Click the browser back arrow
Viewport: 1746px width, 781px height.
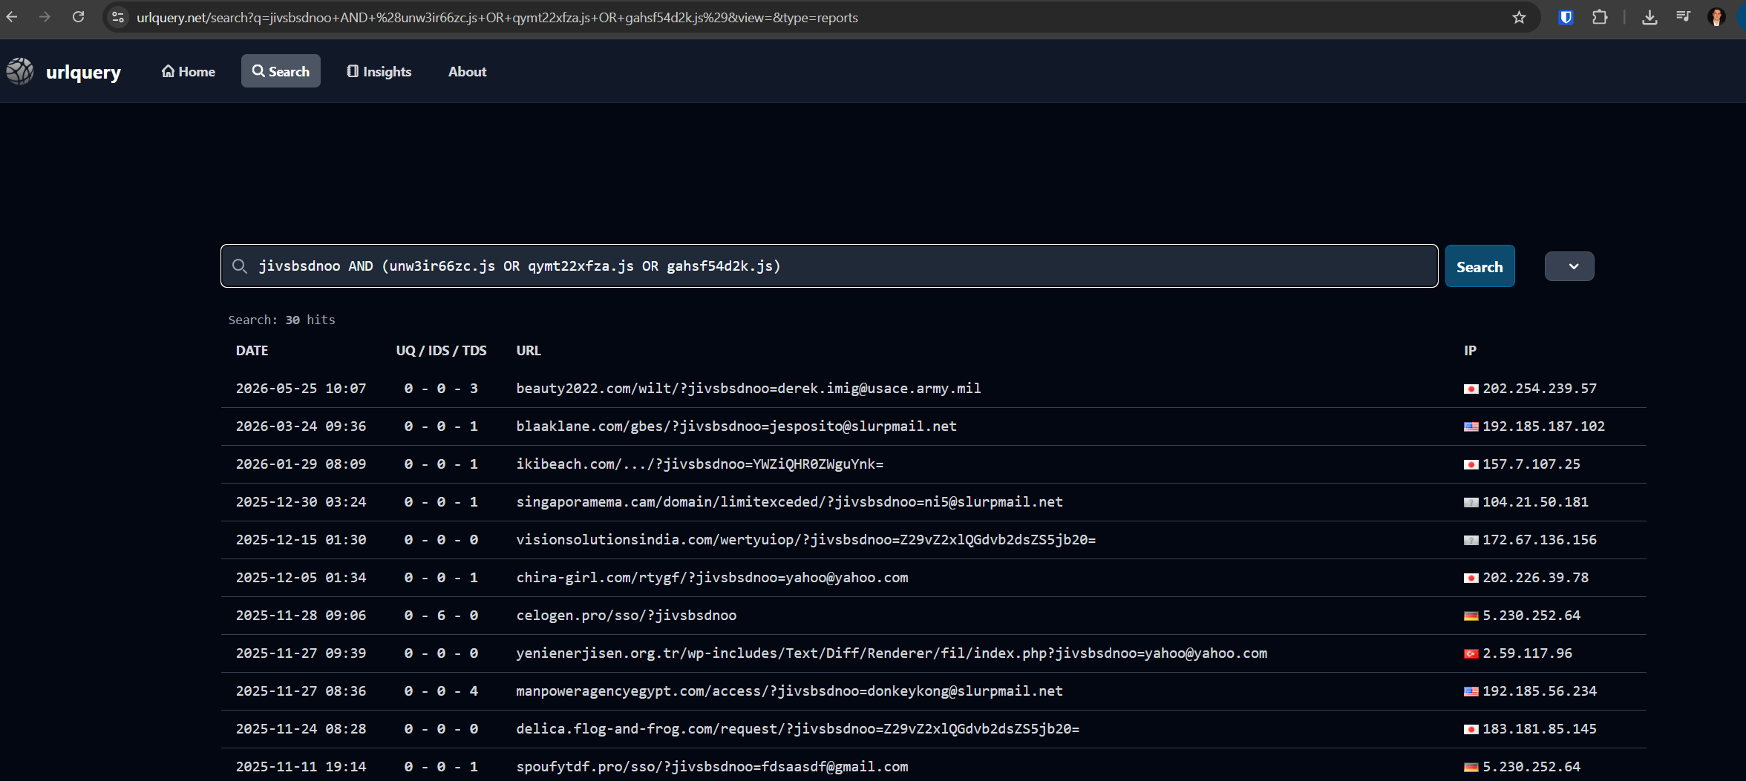click(x=12, y=17)
